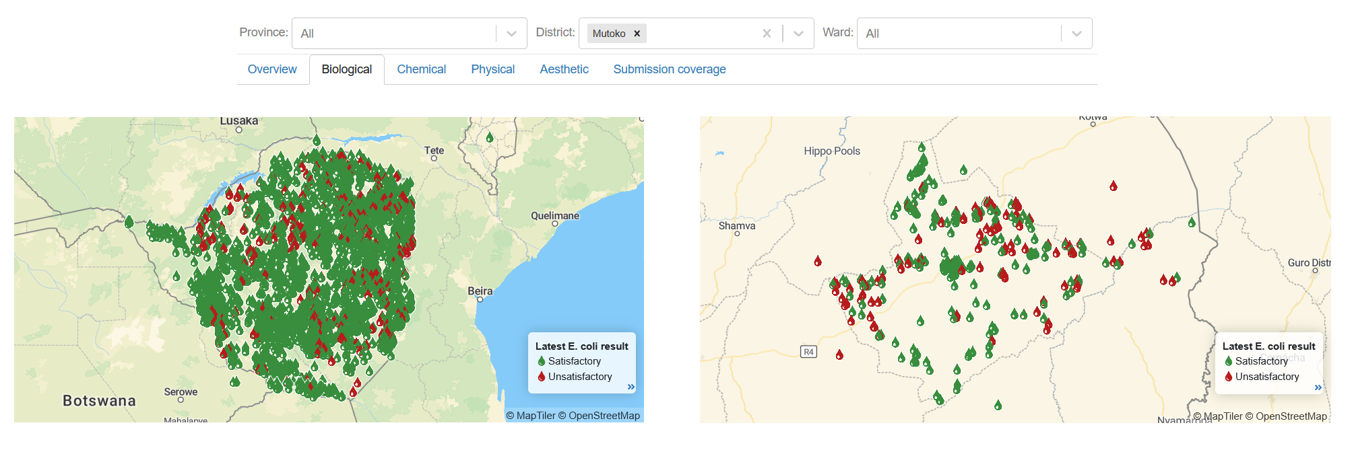Click the Botswana label on the left map
Viewport: 1354px width, 452px height.
(99, 401)
